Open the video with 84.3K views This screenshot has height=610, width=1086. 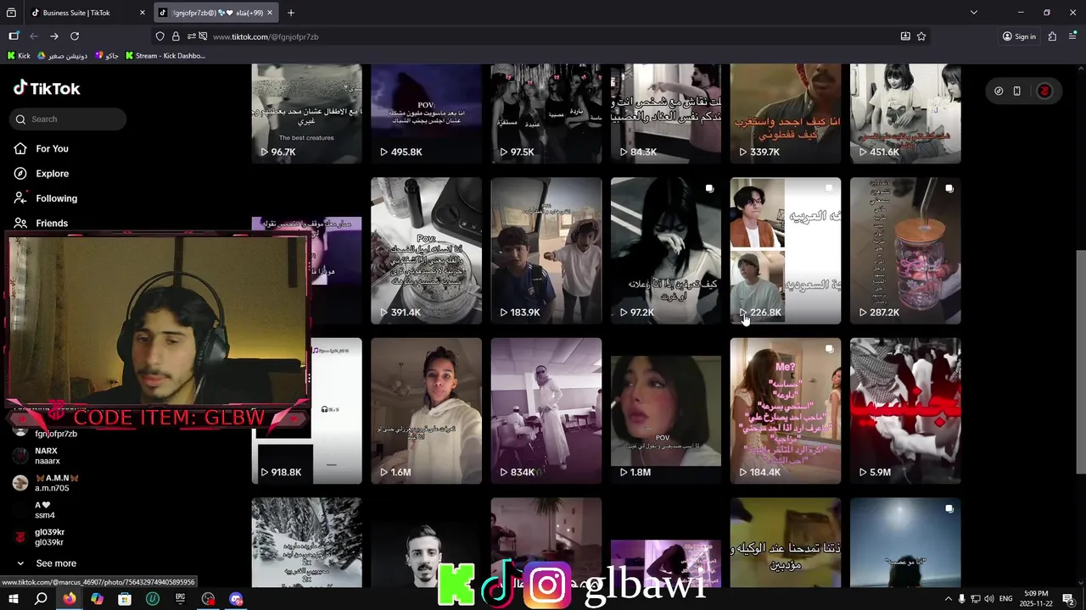666,114
